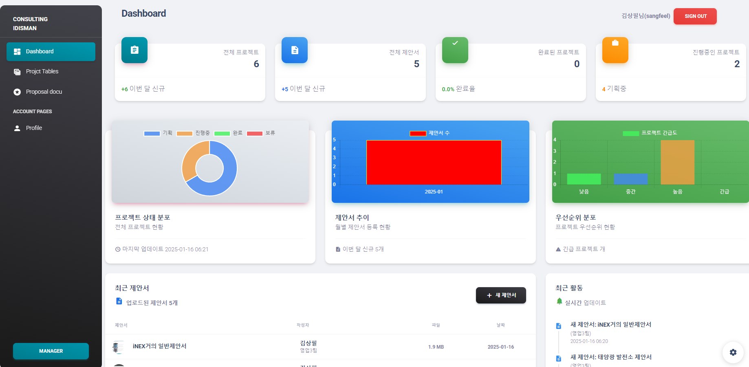749x367 pixels.
Task: Click the 전체 제안서 count 5
Action: (416, 64)
